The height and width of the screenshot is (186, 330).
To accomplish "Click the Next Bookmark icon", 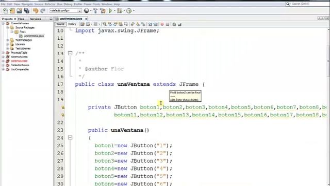I will coord(138,24).
